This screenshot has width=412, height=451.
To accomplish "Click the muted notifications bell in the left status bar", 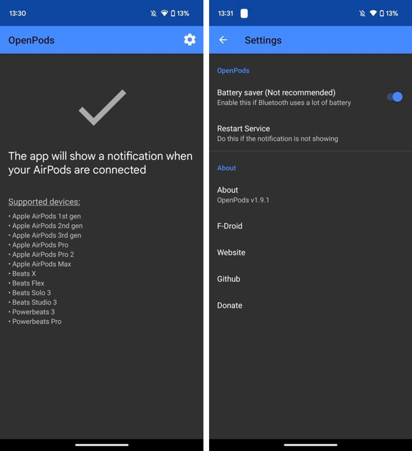I will pos(153,13).
